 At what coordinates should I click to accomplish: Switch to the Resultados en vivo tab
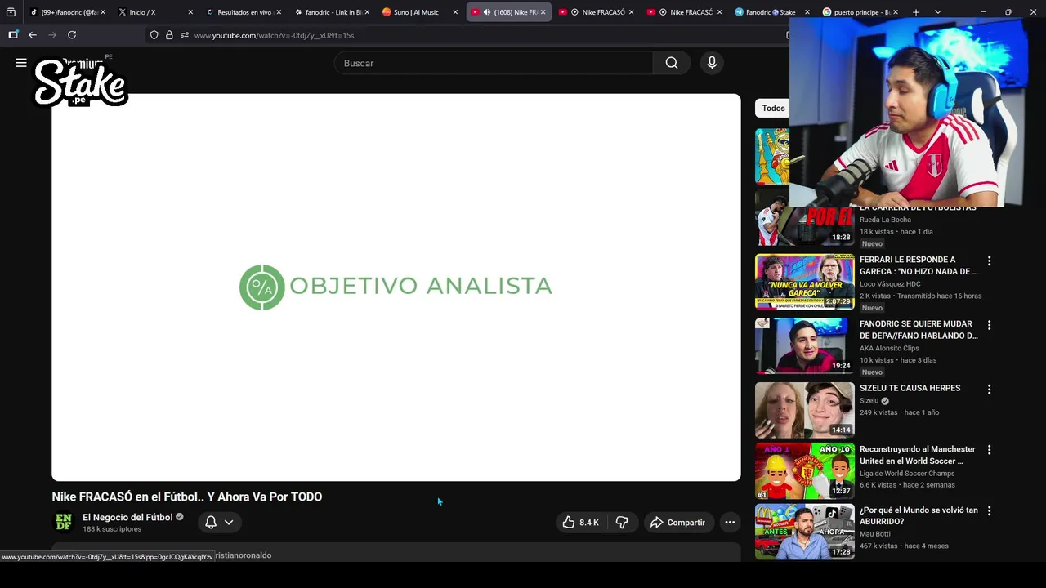coord(244,12)
